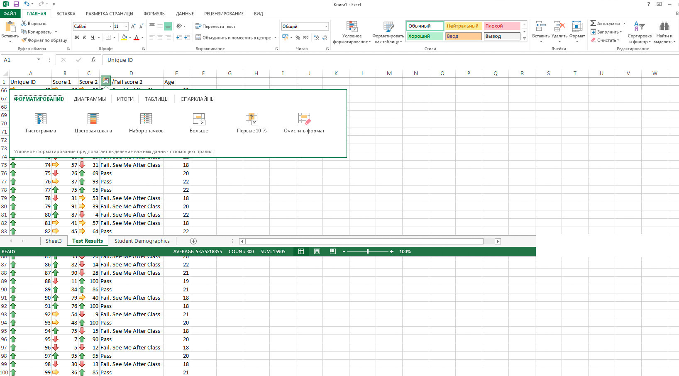The image size is (679, 376).
Task: Open the Calibri font name dropdown
Action: click(110, 26)
